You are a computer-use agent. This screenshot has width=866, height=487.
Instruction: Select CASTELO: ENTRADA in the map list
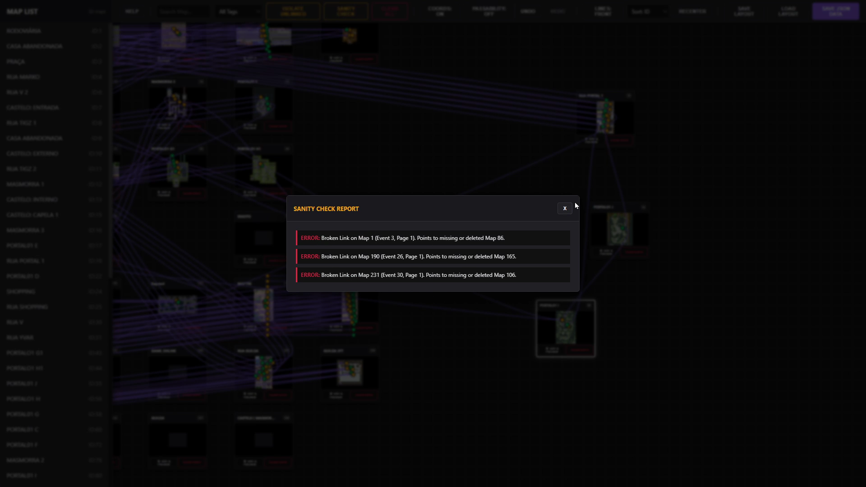tap(54, 107)
